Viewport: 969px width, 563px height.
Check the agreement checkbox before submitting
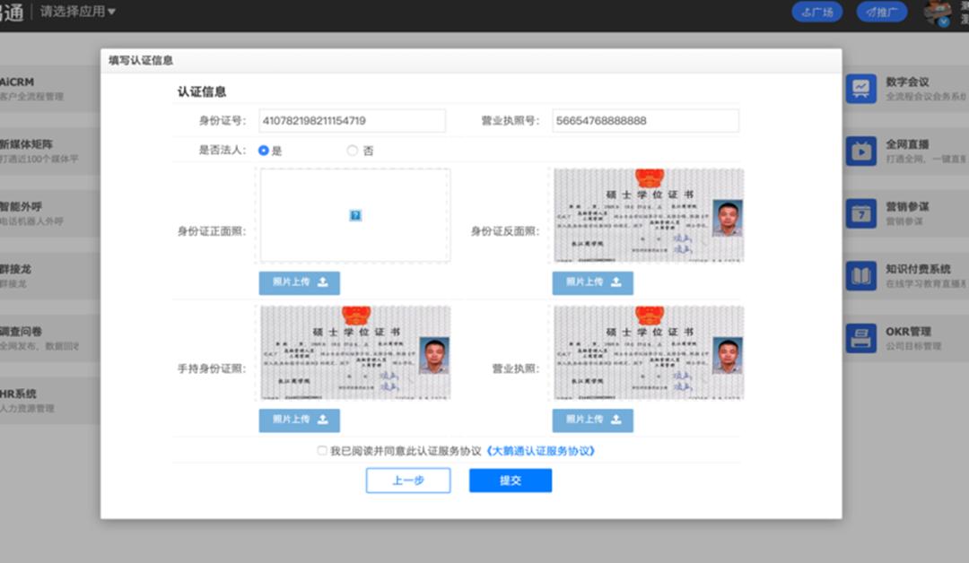tap(322, 451)
